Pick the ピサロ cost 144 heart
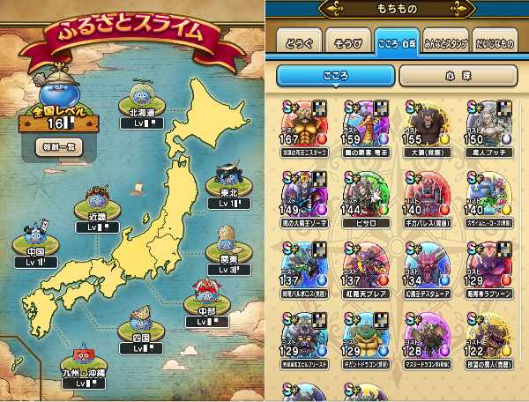This screenshot has width=529, height=402. 366,199
